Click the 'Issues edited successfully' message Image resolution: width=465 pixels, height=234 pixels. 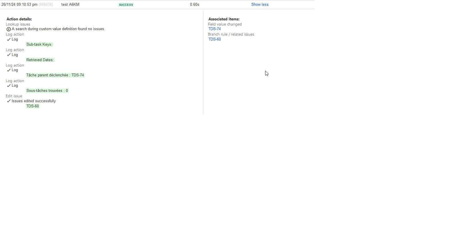coord(34,101)
